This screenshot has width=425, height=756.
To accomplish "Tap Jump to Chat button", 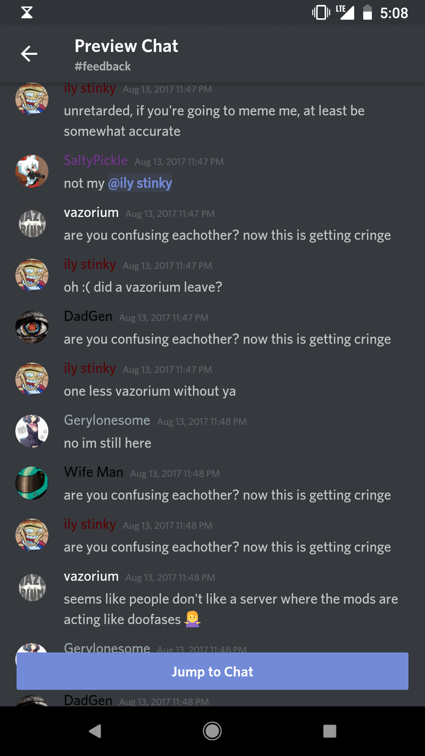I will click(213, 671).
